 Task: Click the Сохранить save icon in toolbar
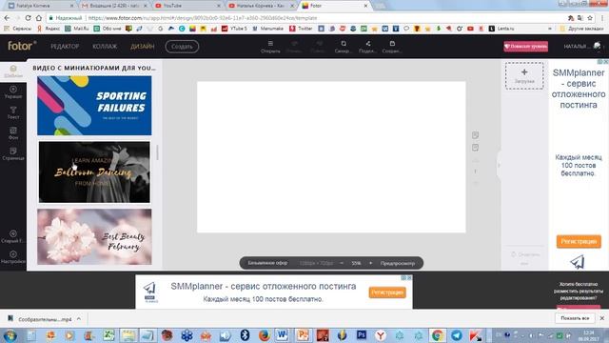tap(392, 47)
